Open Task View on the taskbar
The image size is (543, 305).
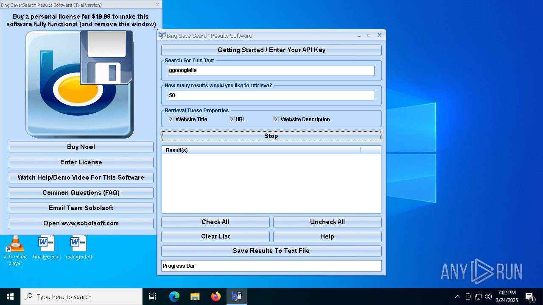point(153,297)
